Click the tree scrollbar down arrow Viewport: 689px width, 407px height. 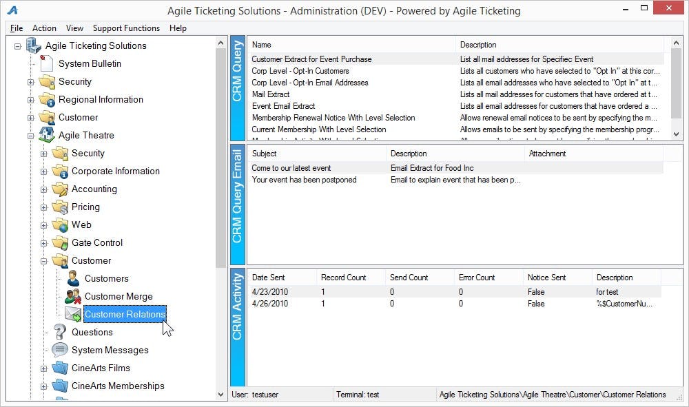click(x=220, y=395)
